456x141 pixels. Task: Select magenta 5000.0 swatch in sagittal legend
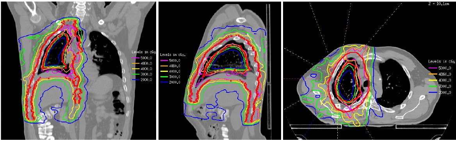click(x=164, y=61)
